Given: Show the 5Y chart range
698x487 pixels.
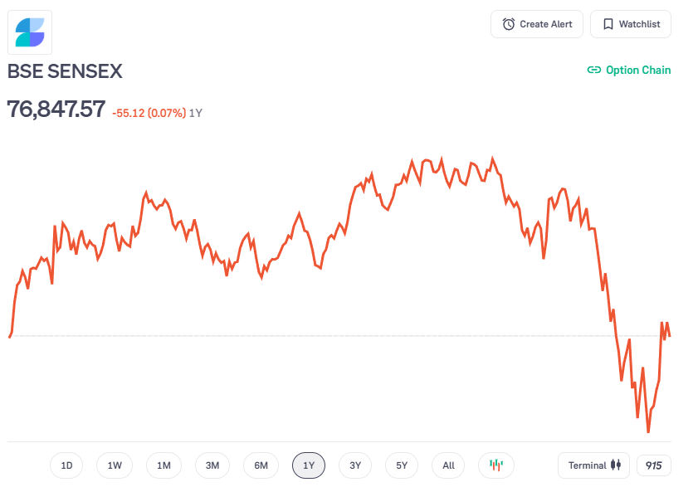Looking at the screenshot, I should [402, 465].
